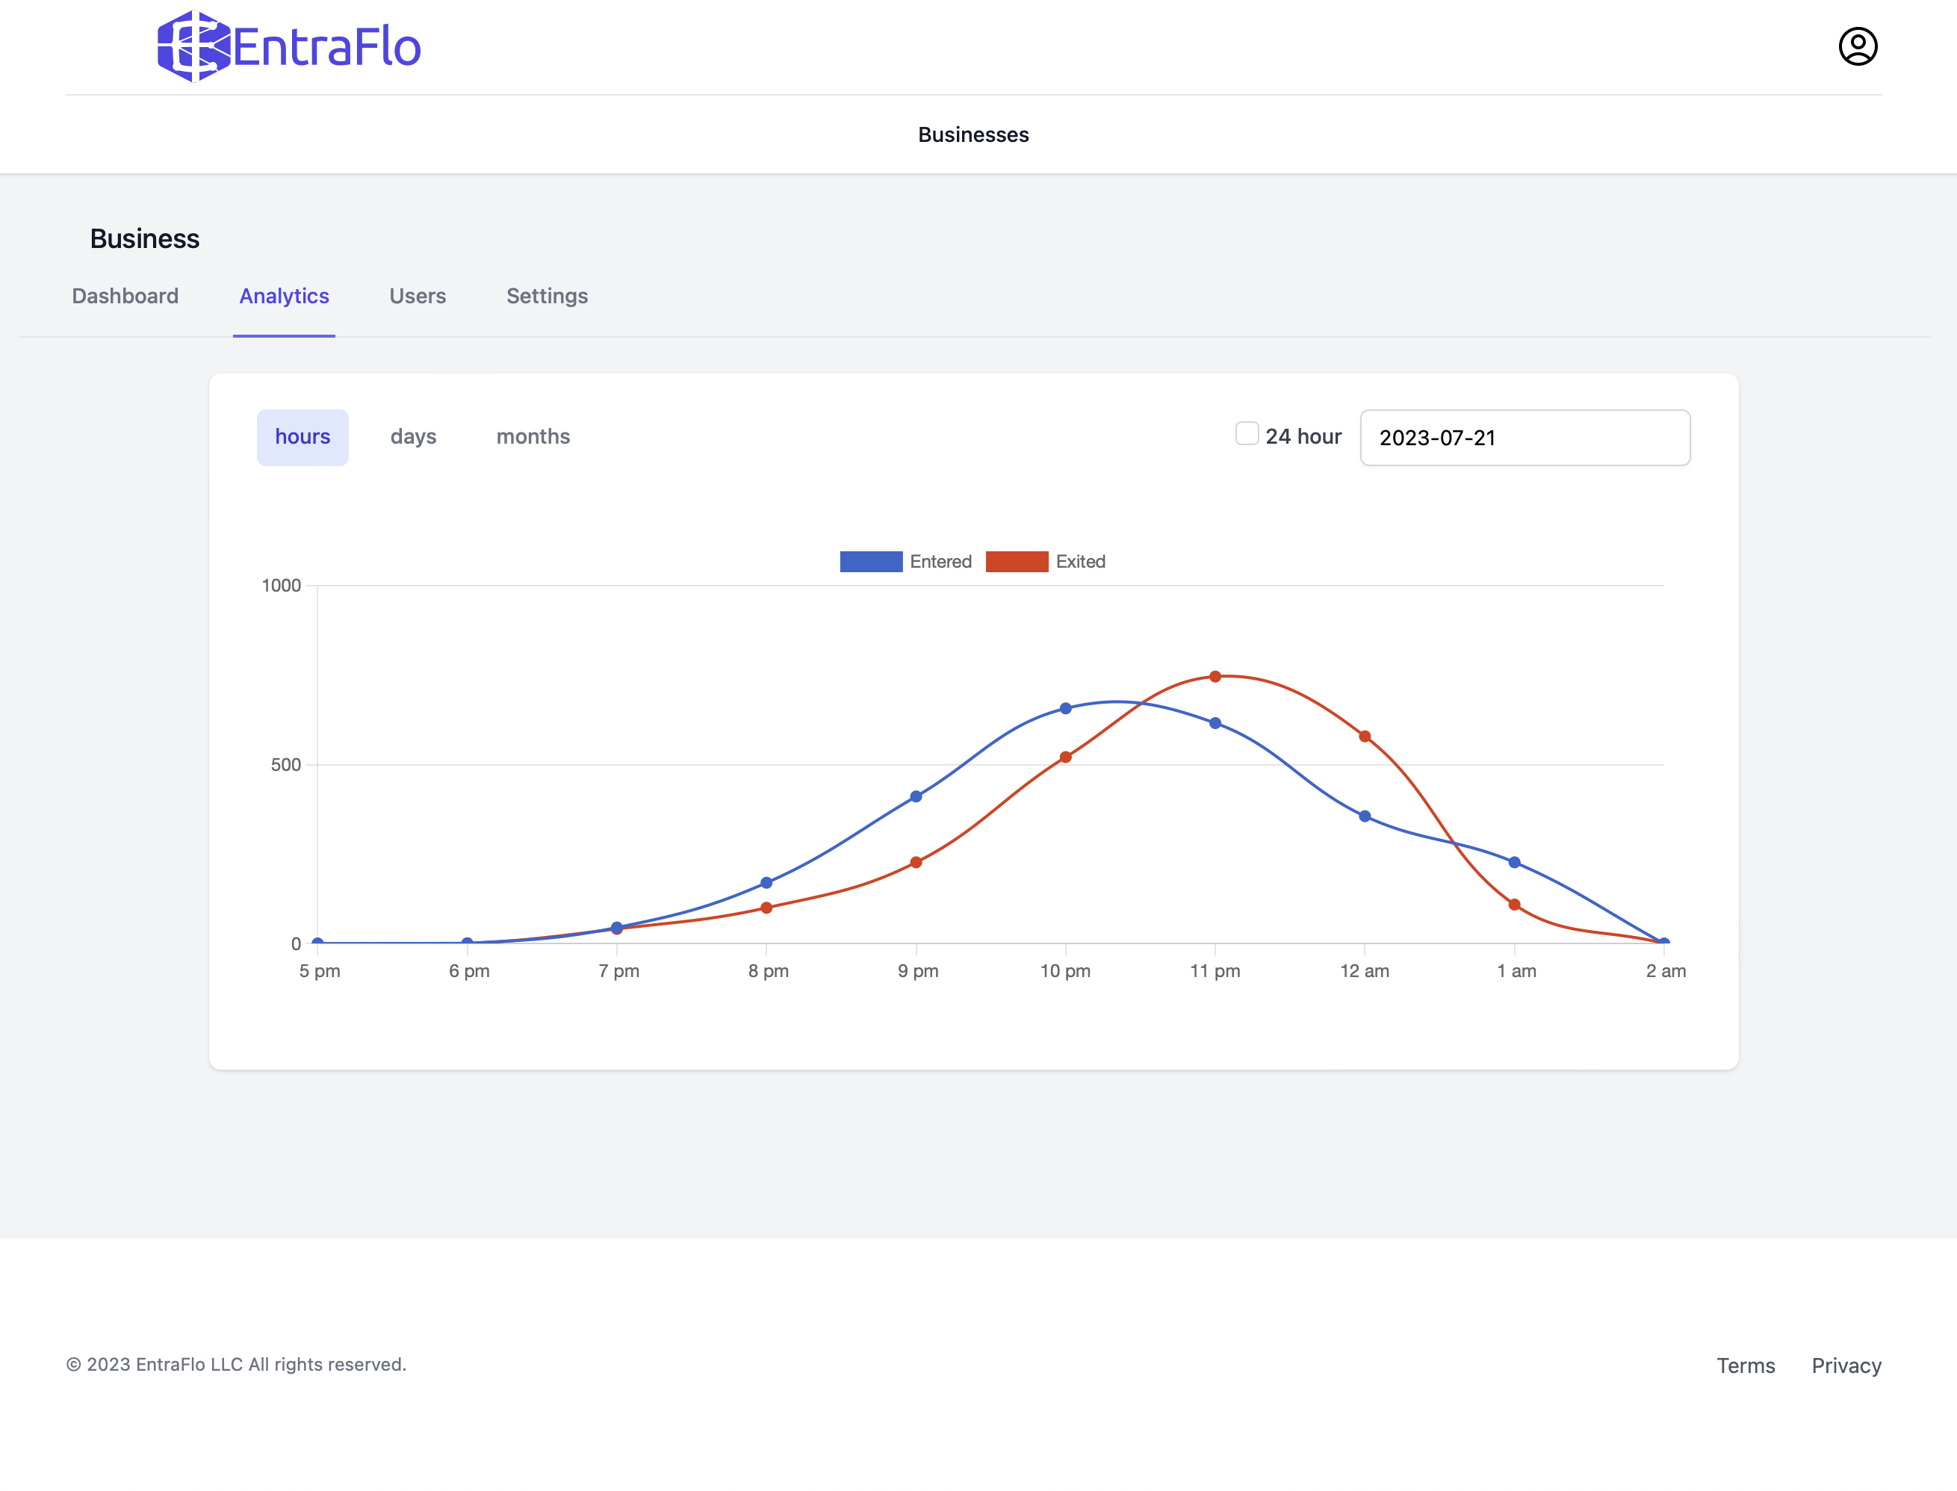Toggle the blue Entered legend swatch
This screenshot has width=1957, height=1491.
coord(871,562)
